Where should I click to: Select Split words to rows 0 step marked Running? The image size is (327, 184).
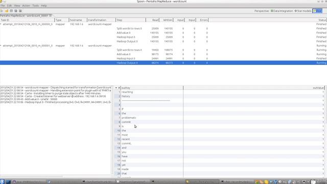point(129,50)
